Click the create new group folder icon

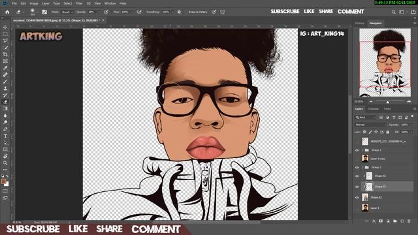pos(394,221)
